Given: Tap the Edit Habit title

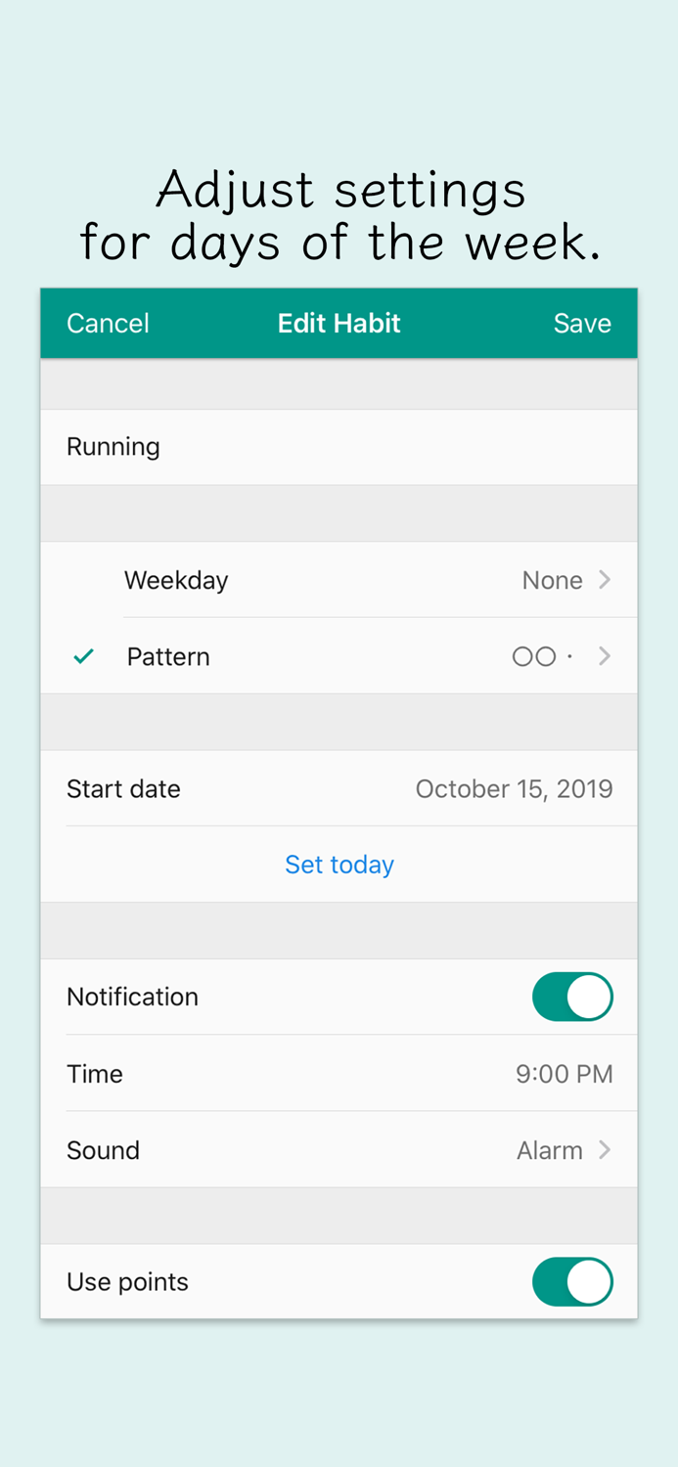Looking at the screenshot, I should tap(339, 324).
